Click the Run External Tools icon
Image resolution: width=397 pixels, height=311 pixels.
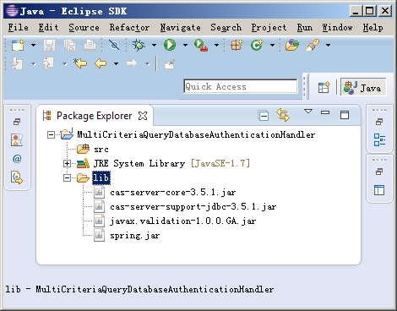[201, 45]
